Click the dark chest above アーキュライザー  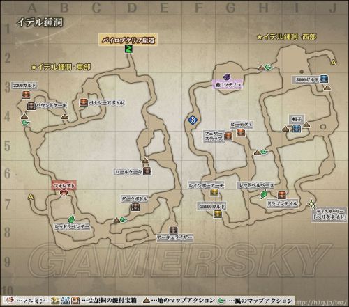pyautogui.click(x=173, y=230)
